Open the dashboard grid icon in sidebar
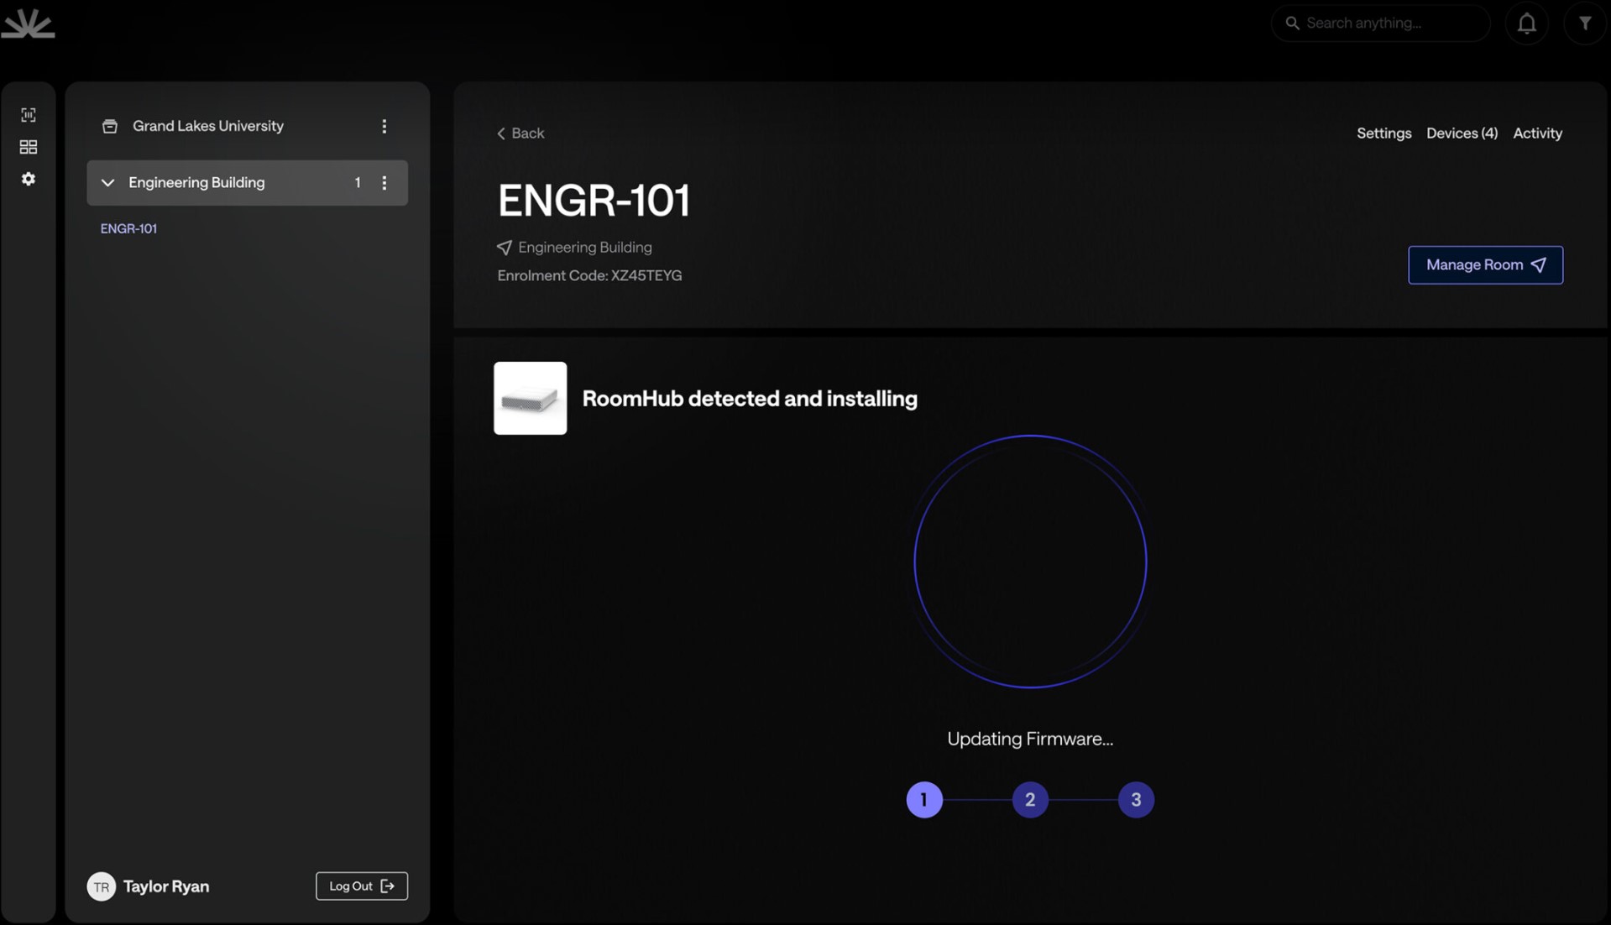This screenshot has height=925, width=1611. point(29,147)
